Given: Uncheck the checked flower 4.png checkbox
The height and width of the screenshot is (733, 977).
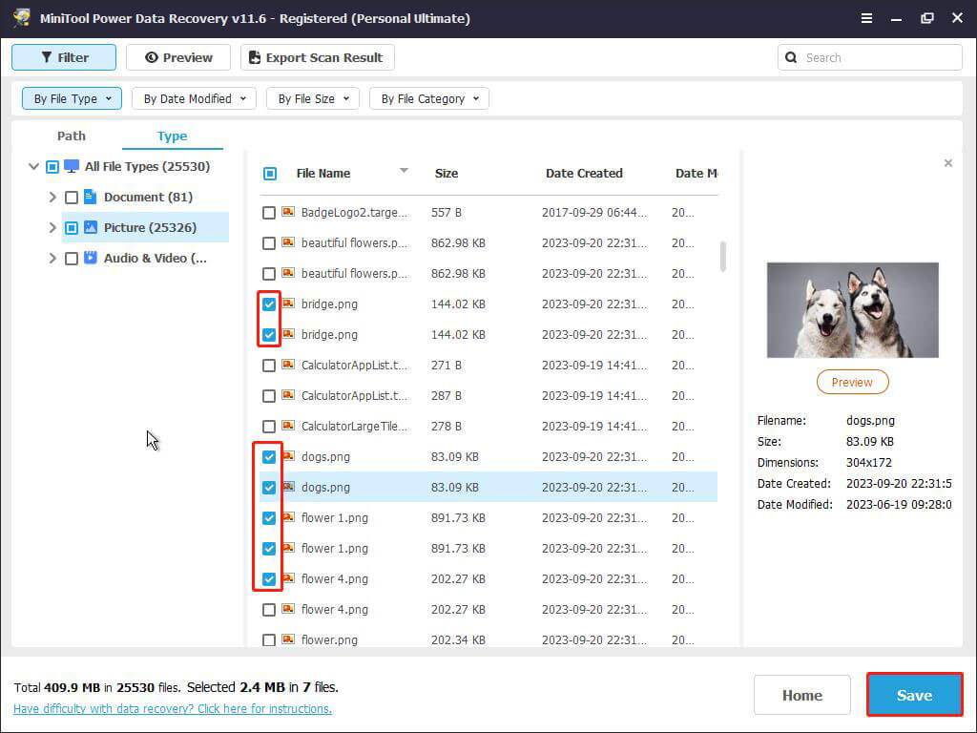Looking at the screenshot, I should click(x=268, y=579).
